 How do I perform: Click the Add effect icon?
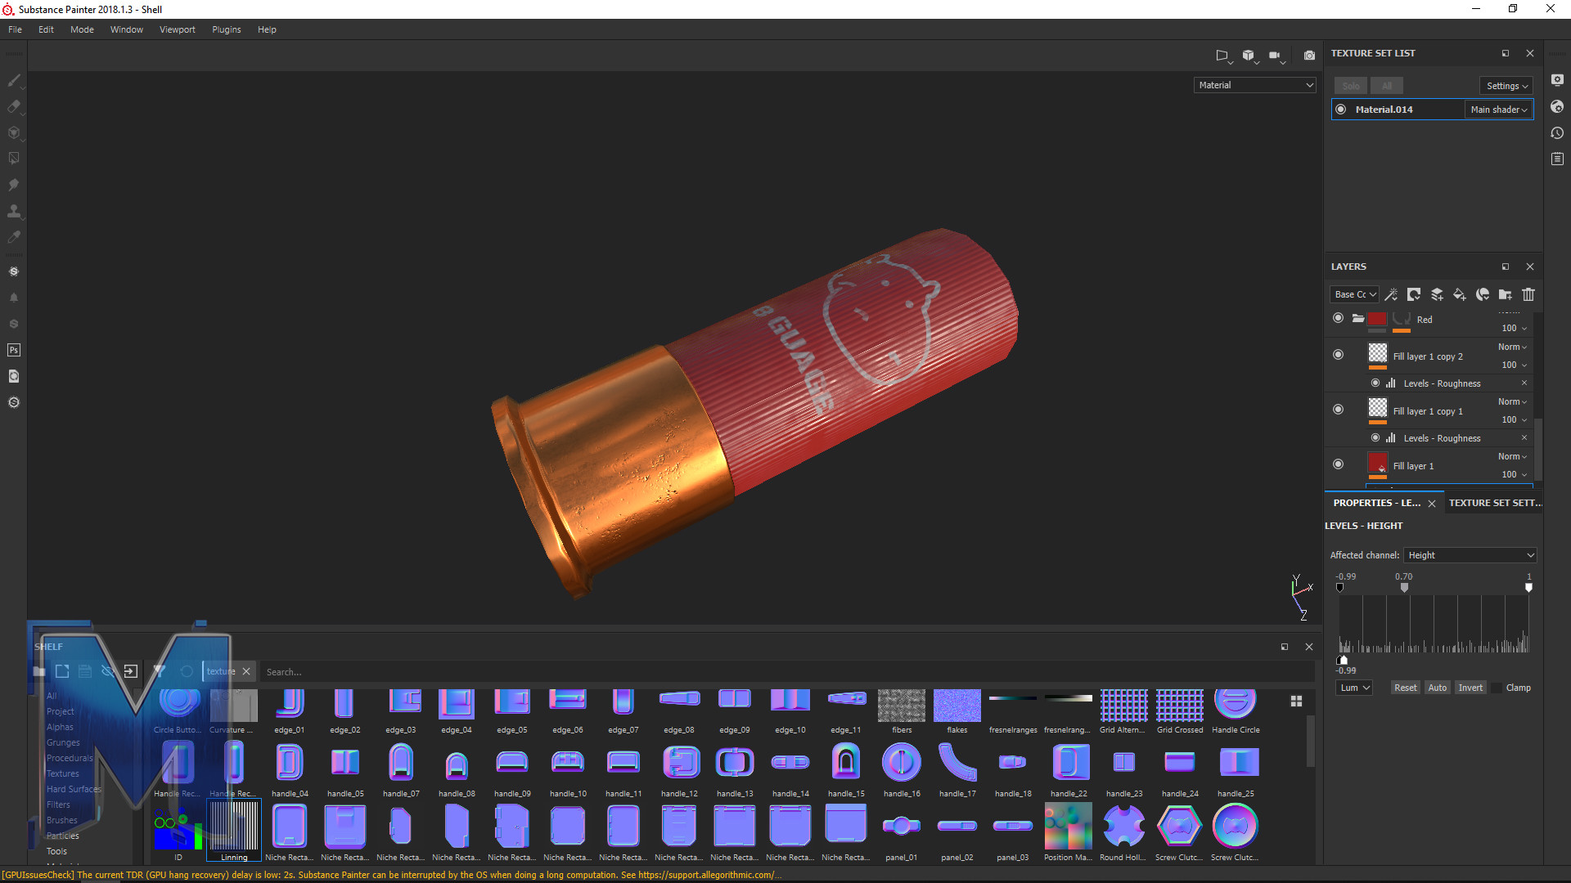point(1393,294)
